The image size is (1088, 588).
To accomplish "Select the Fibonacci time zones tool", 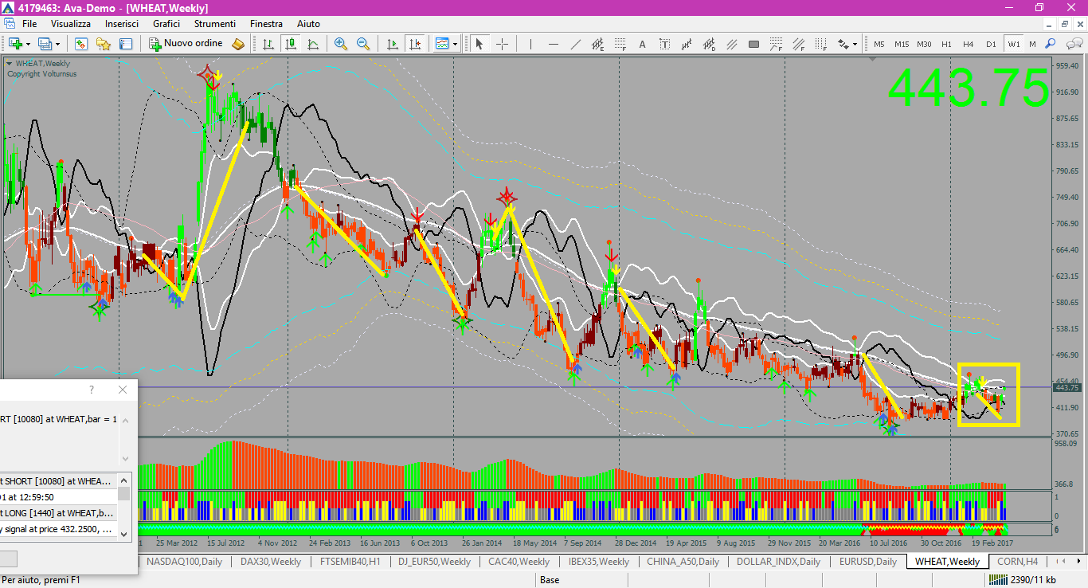I will click(x=820, y=44).
